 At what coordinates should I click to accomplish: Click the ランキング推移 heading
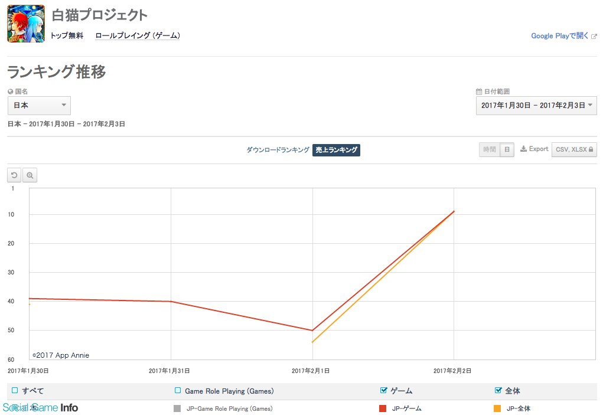[x=57, y=72]
